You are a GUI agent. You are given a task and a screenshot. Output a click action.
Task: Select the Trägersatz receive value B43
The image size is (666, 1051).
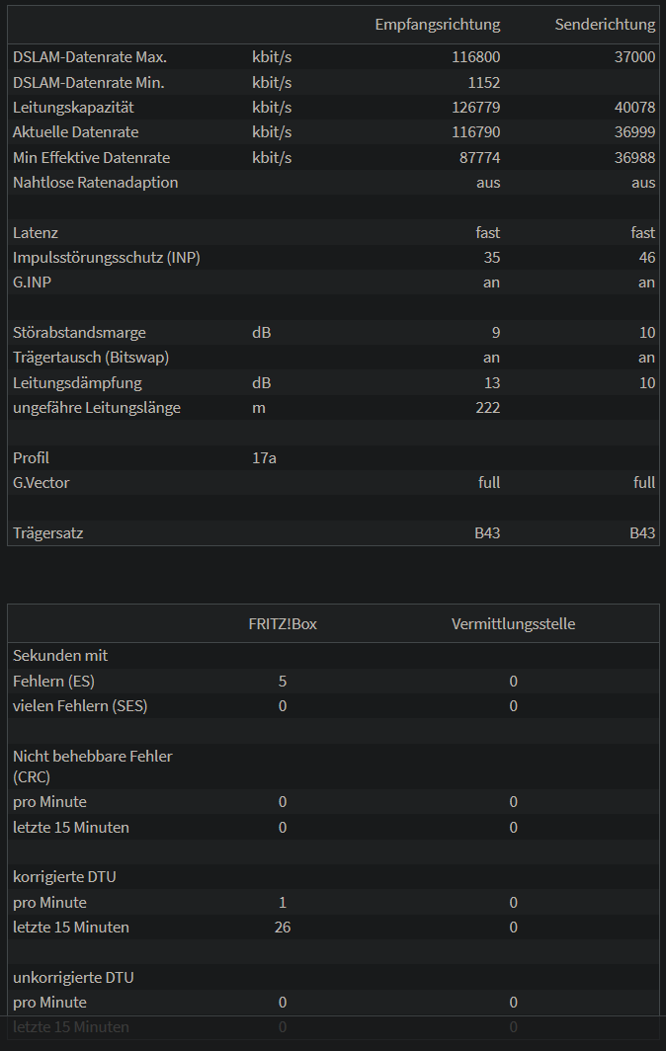487,532
